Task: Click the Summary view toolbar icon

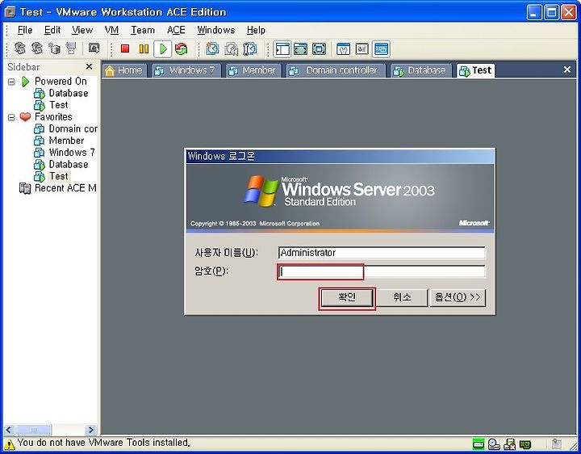Action: pyautogui.click(x=344, y=48)
